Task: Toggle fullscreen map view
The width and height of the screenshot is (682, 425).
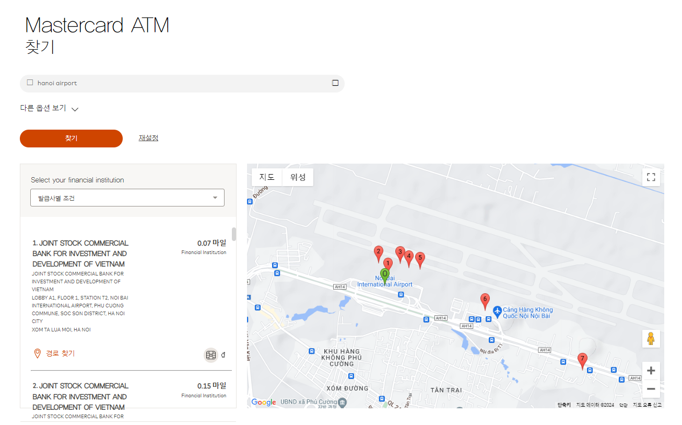Action: point(651,177)
